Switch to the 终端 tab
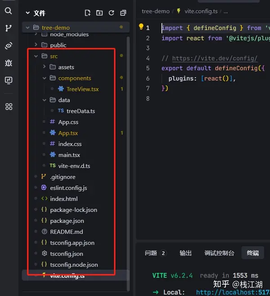This screenshot has height=296, width=270. click(253, 253)
